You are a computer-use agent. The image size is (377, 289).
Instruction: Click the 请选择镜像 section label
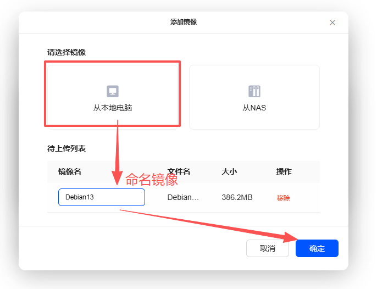66,52
